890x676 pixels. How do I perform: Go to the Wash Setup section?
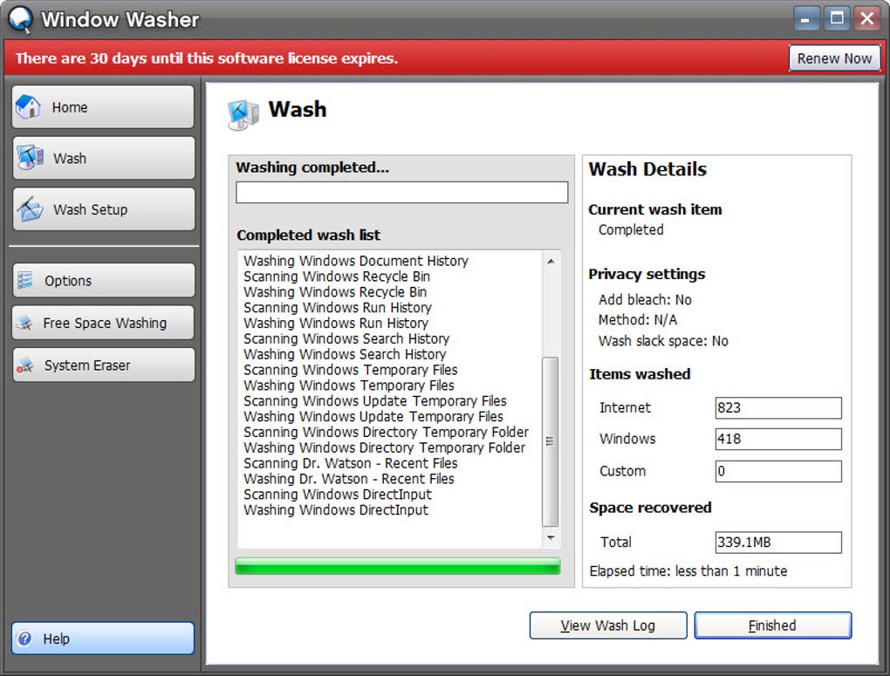tap(103, 208)
